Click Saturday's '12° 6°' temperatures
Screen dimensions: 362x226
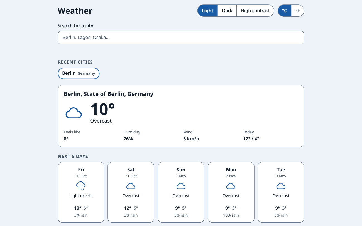pyautogui.click(x=131, y=208)
